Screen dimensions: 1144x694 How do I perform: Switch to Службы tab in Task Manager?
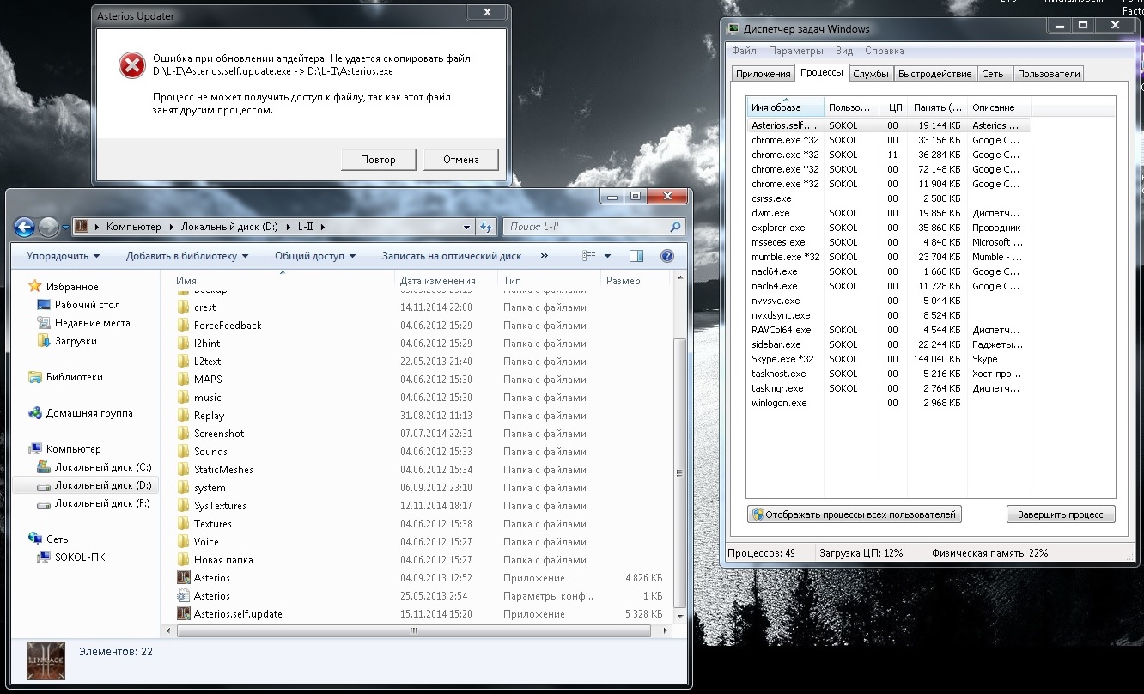pos(871,74)
